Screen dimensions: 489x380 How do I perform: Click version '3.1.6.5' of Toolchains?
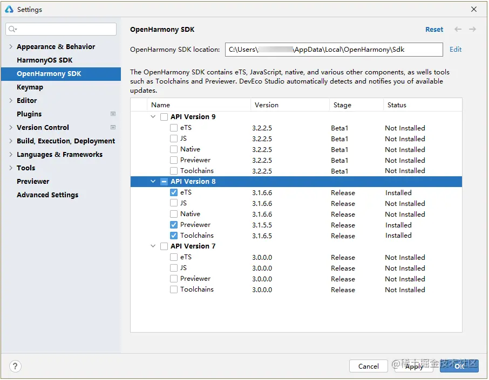262,236
